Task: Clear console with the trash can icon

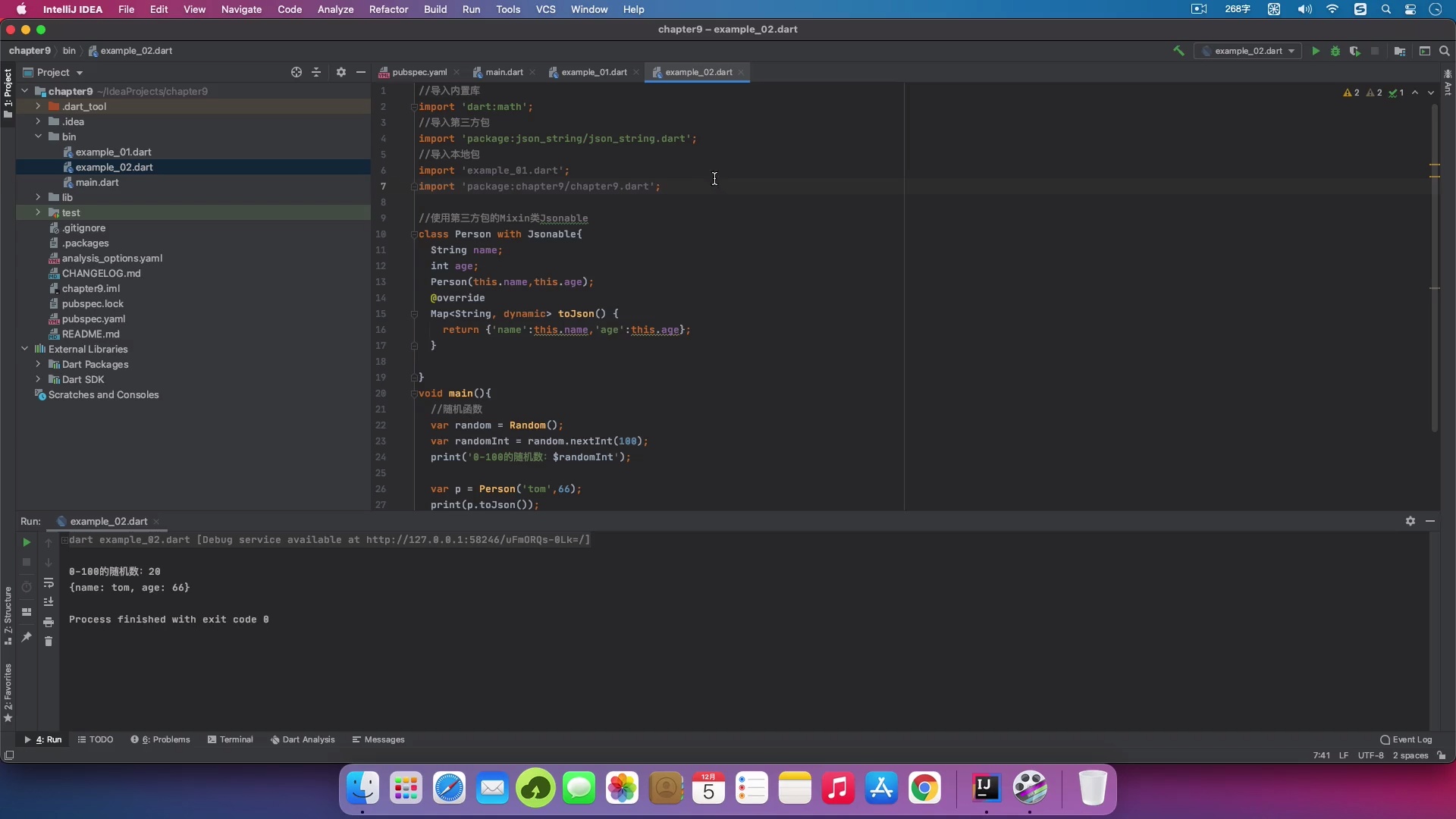Action: pyautogui.click(x=49, y=642)
